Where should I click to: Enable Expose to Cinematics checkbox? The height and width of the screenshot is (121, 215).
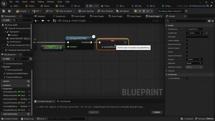(187, 56)
